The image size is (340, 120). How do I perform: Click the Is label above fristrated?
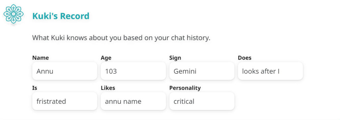(x=35, y=88)
